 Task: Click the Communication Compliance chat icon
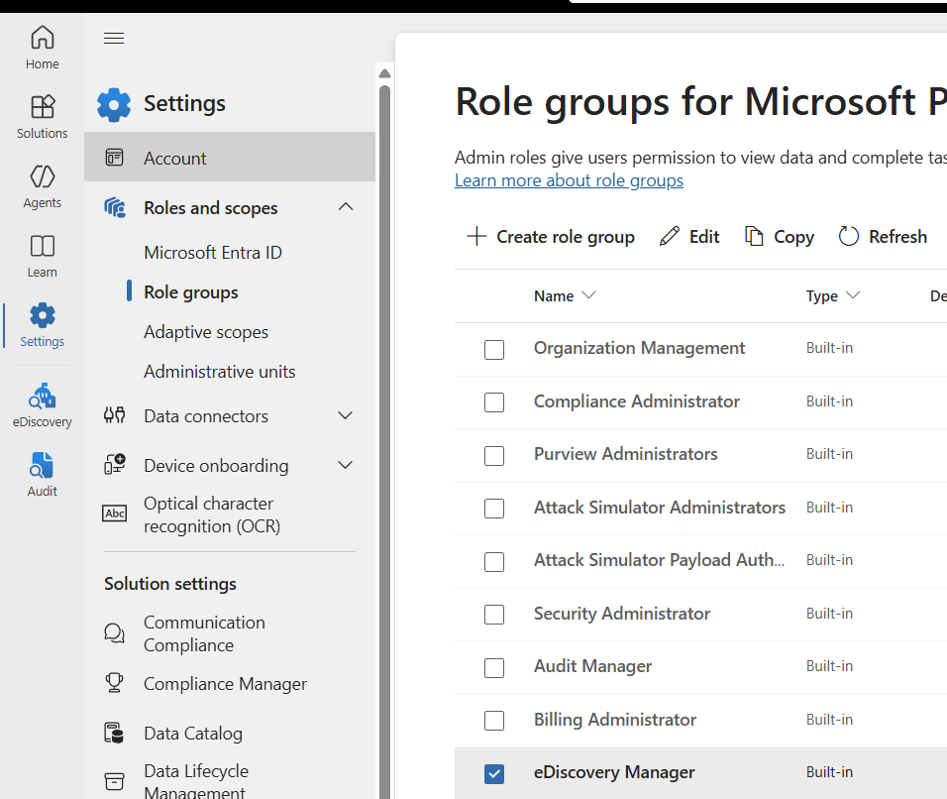(x=114, y=632)
